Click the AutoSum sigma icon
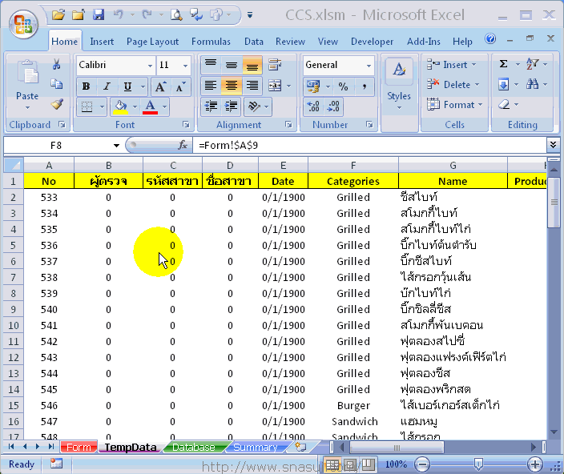 (504, 64)
